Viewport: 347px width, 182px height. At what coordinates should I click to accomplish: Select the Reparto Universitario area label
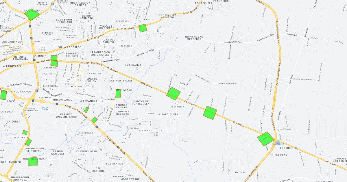(x=65, y=115)
